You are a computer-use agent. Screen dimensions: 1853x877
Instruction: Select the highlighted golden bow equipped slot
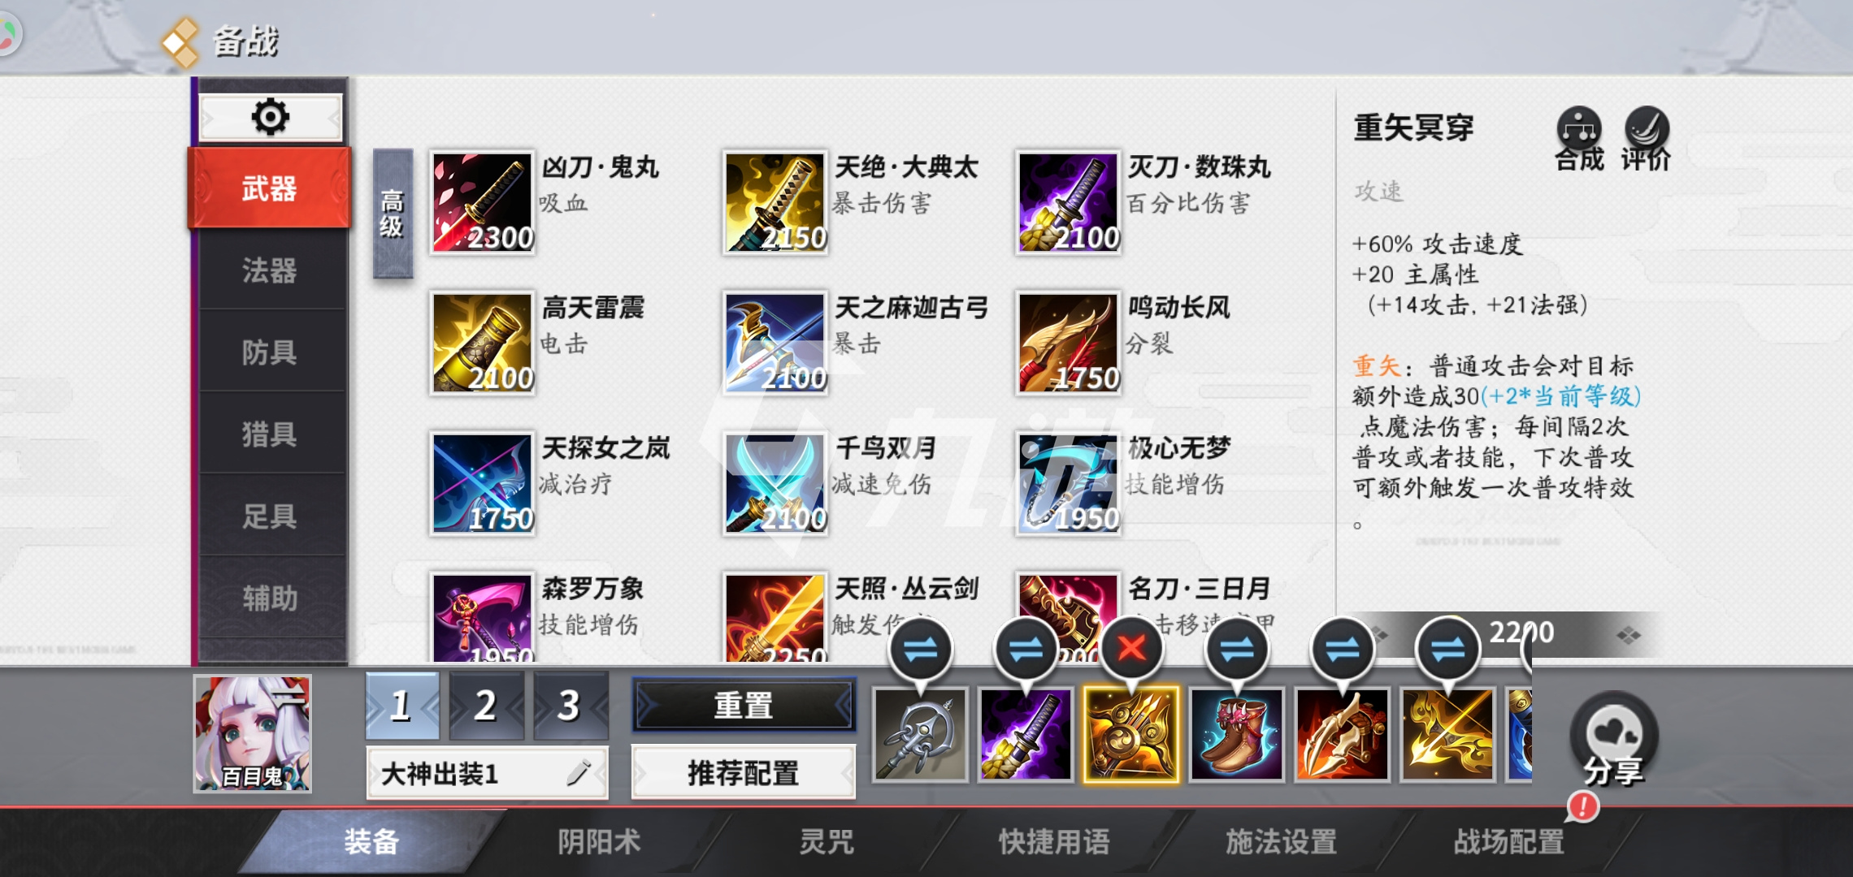coord(1130,735)
